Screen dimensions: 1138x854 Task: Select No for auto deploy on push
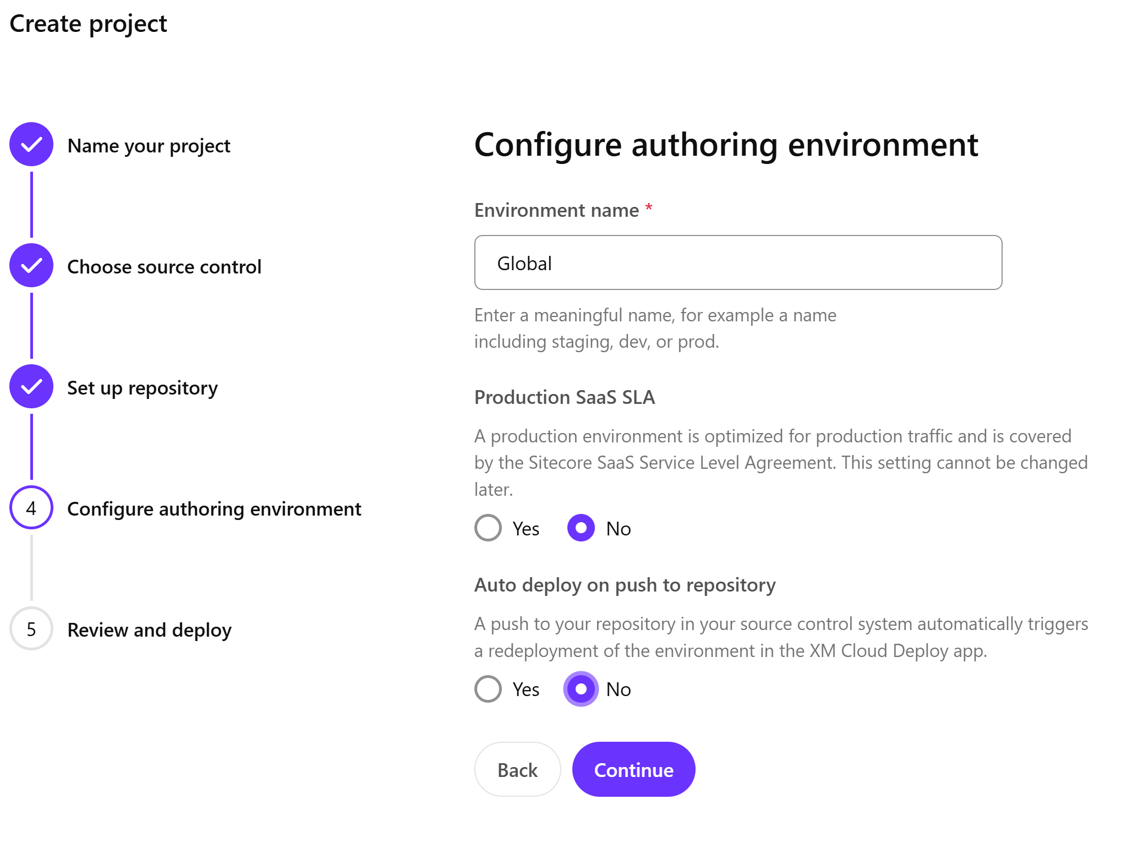coord(581,688)
